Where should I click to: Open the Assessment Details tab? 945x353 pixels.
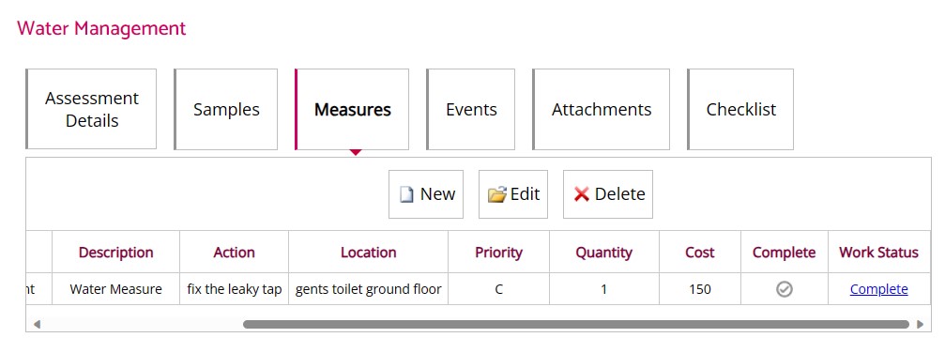[x=92, y=109]
